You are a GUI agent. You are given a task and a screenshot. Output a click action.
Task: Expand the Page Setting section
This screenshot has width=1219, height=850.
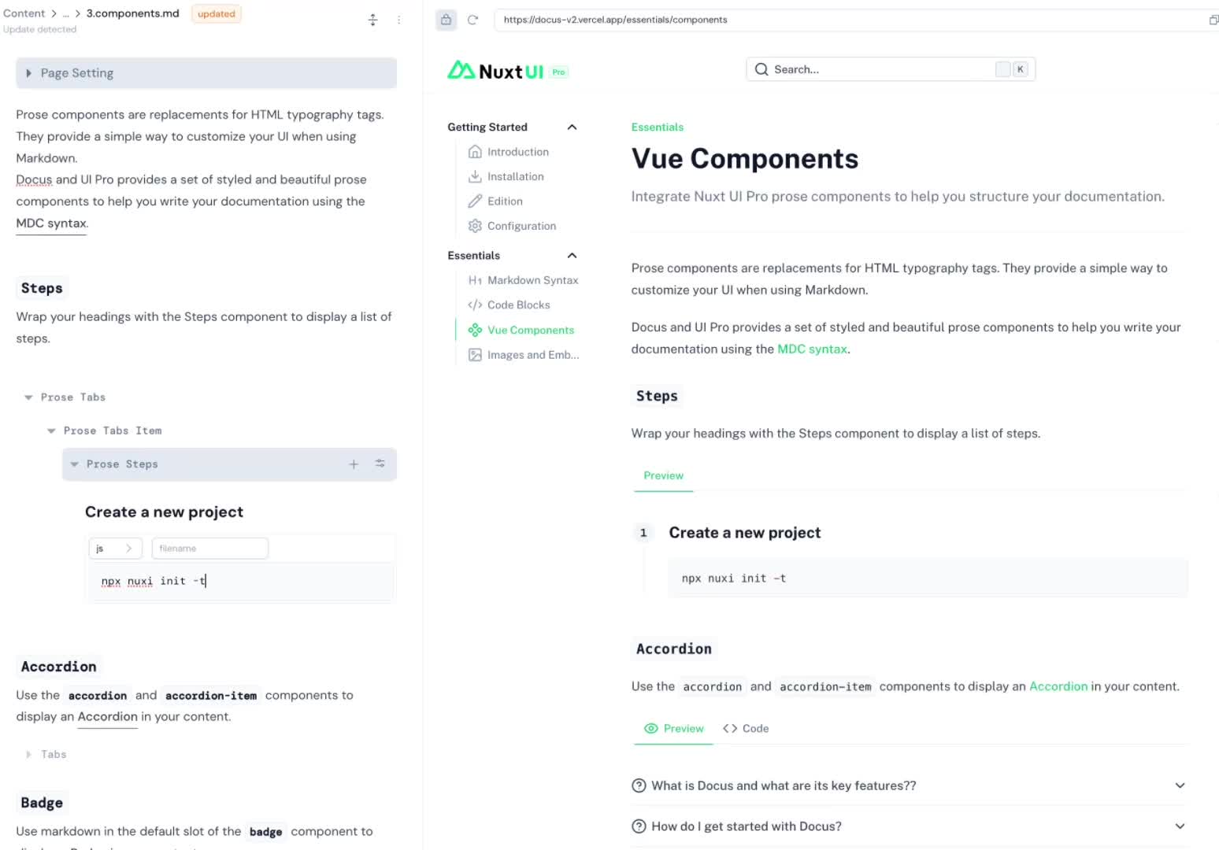coord(206,73)
